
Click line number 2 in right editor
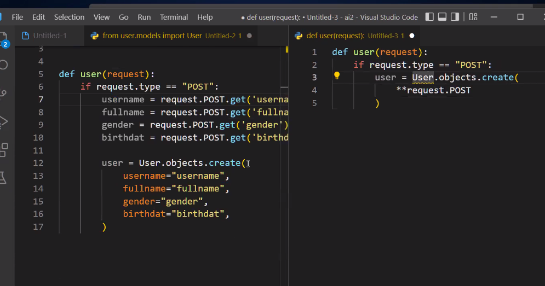tap(314, 65)
